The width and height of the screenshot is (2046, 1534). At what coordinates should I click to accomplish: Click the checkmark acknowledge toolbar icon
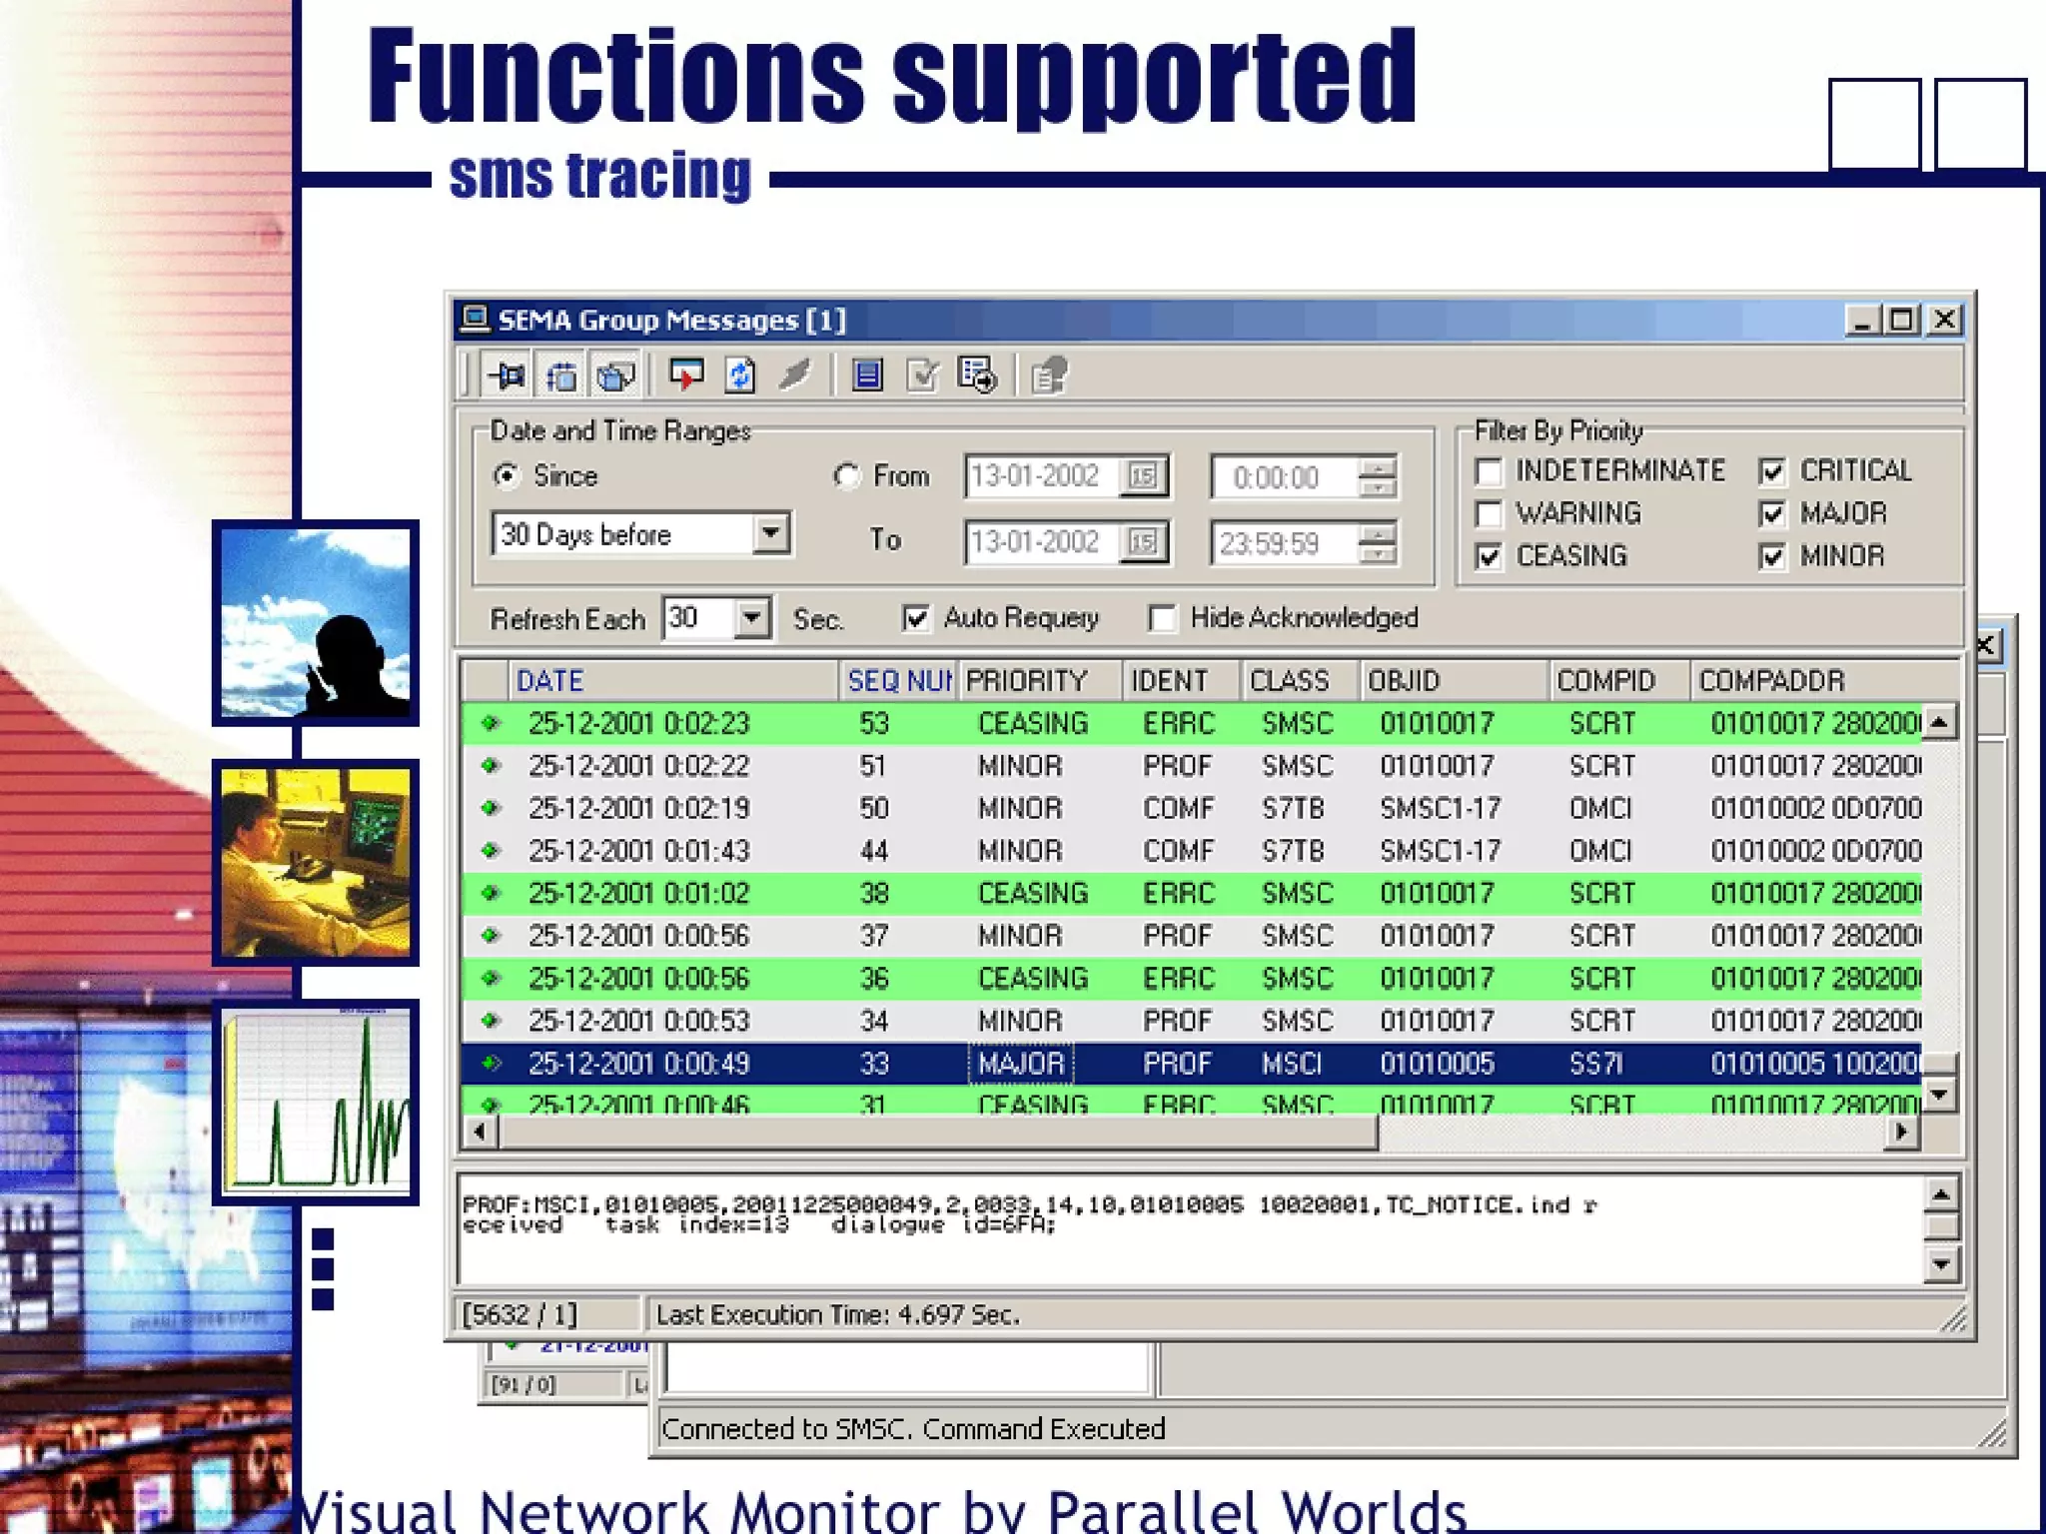coord(922,376)
